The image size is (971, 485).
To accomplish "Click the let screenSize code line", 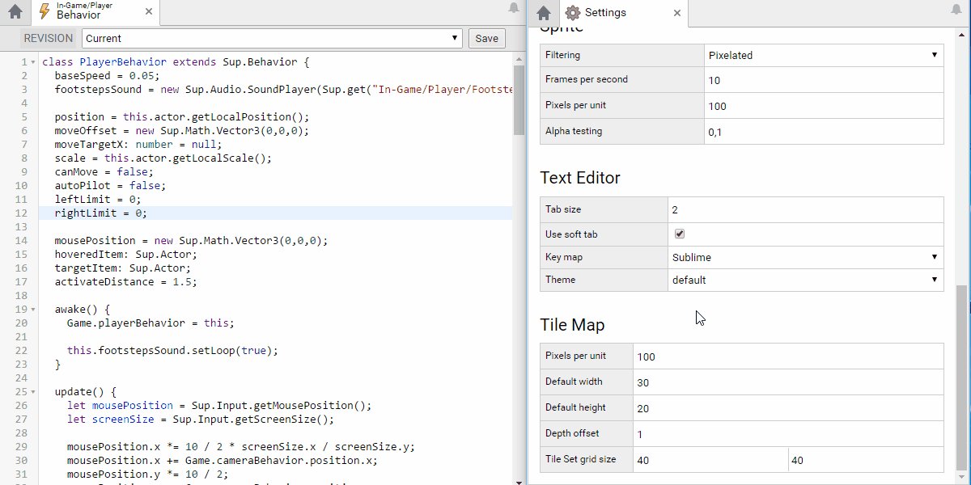I will click(x=201, y=419).
